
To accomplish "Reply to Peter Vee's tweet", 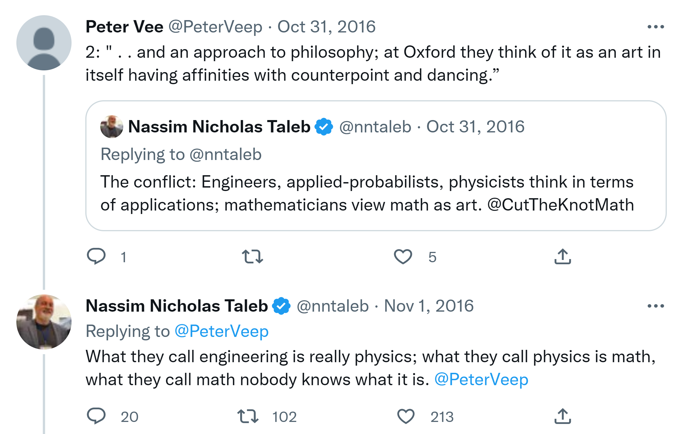I will (x=96, y=256).
